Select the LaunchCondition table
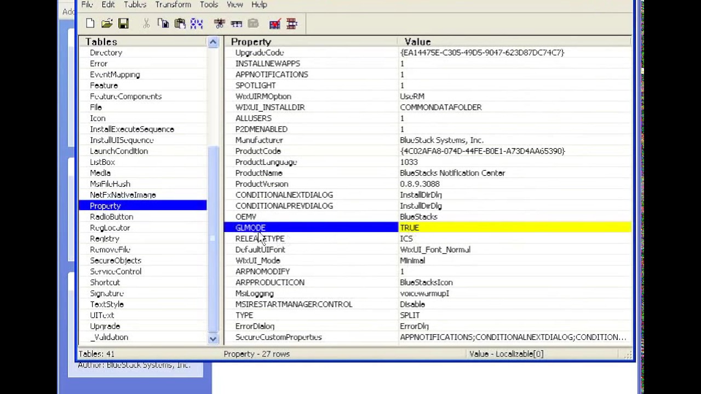 click(x=119, y=151)
